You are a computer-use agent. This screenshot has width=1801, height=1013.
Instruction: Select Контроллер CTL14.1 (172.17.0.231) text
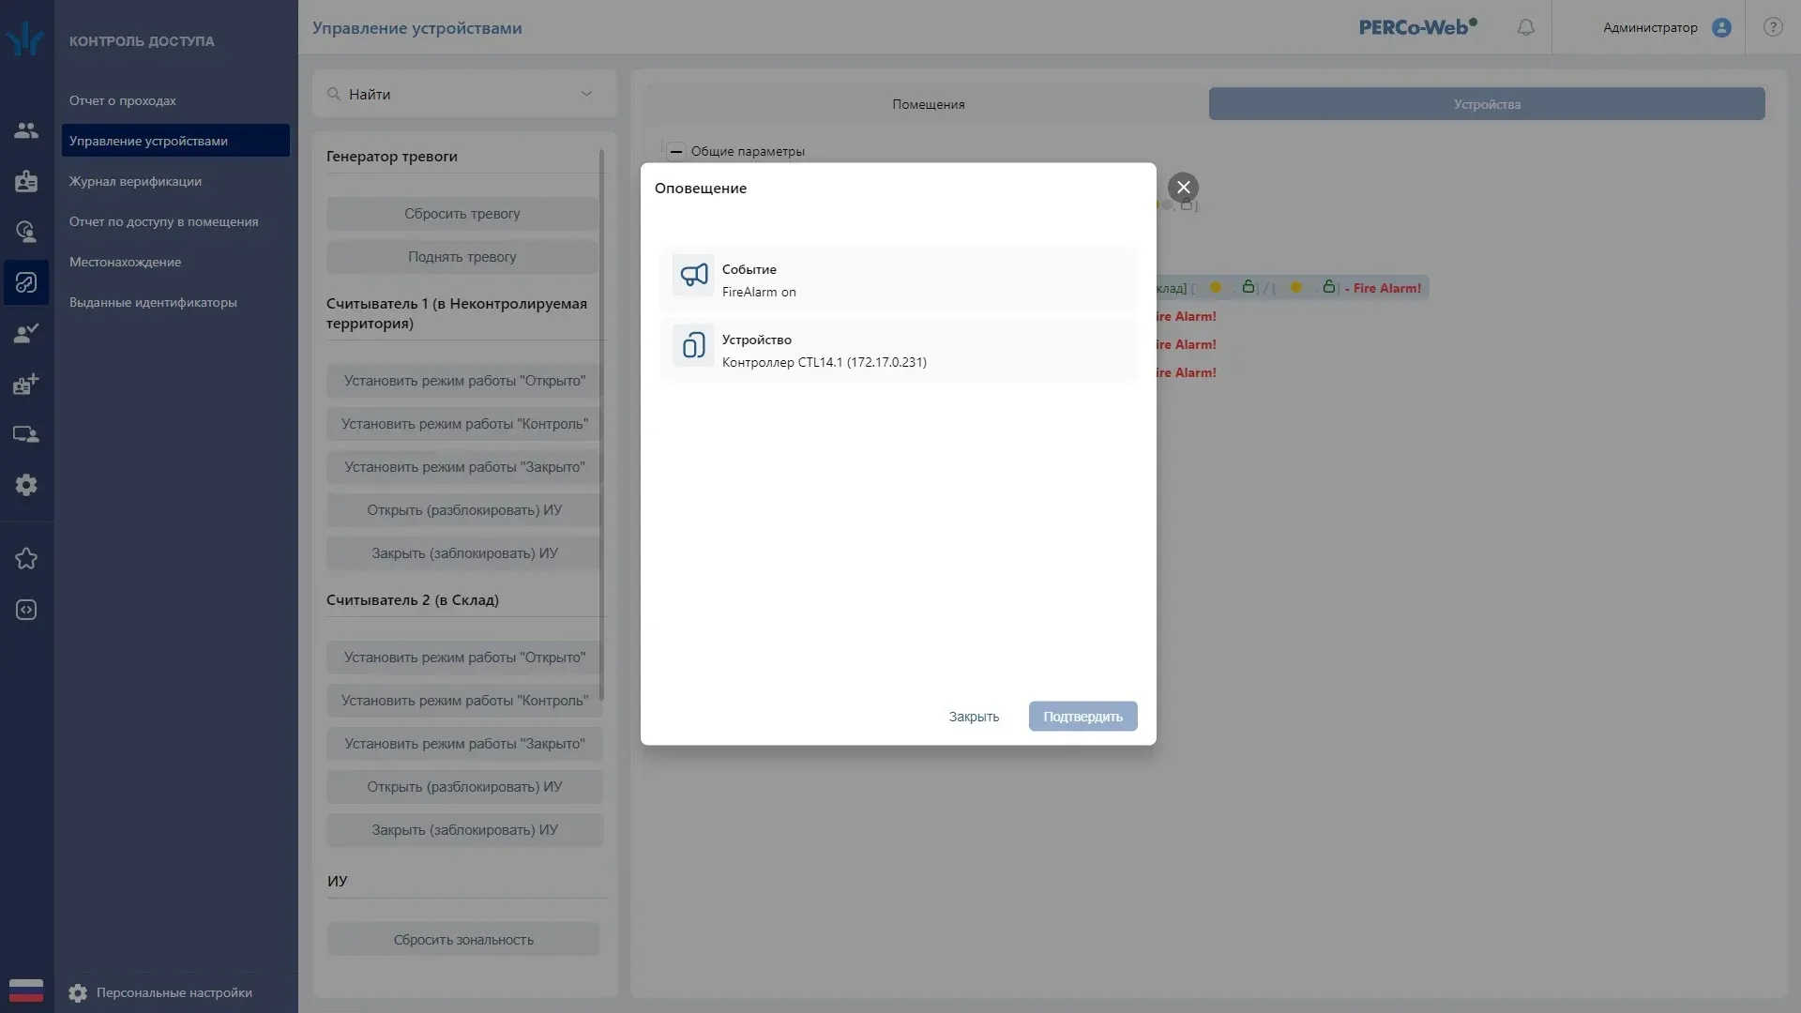(x=824, y=362)
